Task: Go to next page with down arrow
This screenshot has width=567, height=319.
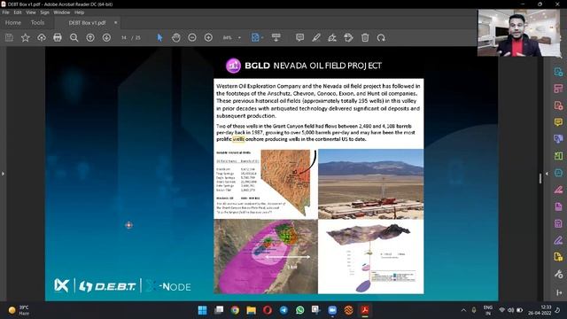Action: tap(106, 37)
